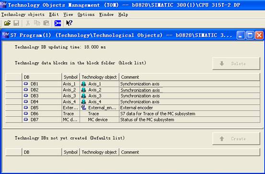
Task: Click the truncated MC d... symbol cell
Action: tap(70, 120)
